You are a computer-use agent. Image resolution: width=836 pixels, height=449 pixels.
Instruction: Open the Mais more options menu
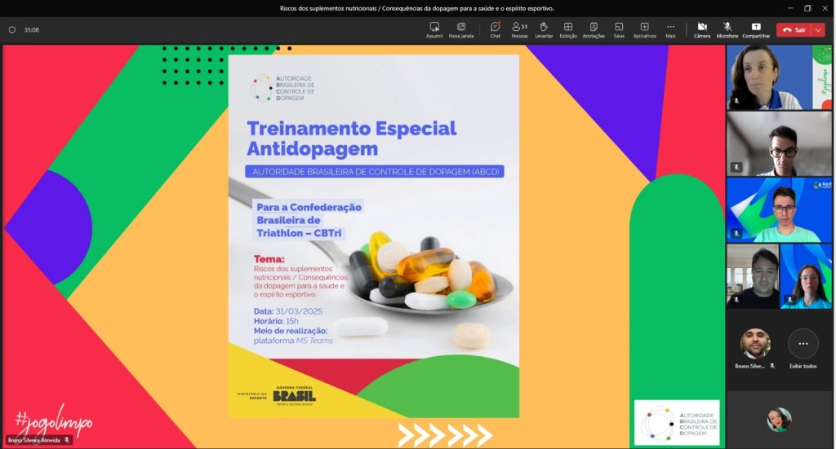pos(670,29)
